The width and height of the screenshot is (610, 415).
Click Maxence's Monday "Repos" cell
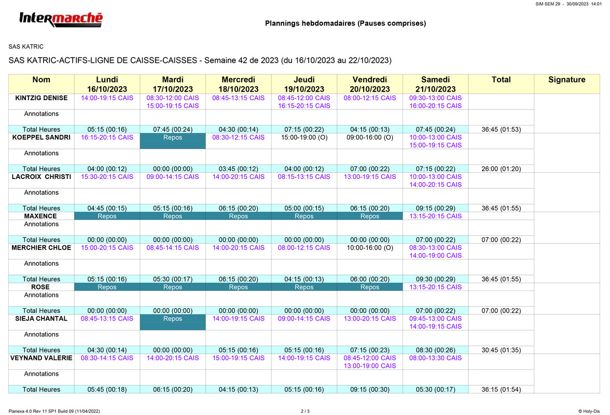(107, 216)
